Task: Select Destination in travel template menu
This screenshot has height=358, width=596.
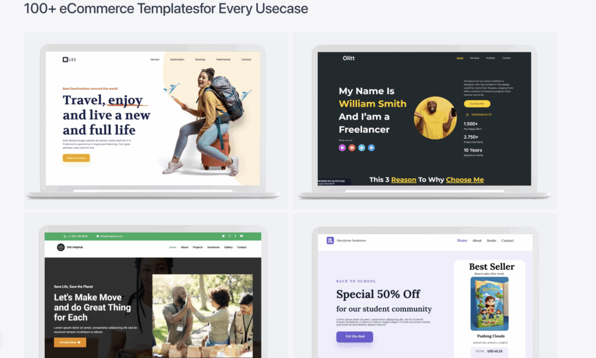Action: 177,59
